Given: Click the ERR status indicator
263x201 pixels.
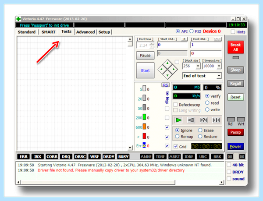Looking at the screenshot, I should pos(24,157).
